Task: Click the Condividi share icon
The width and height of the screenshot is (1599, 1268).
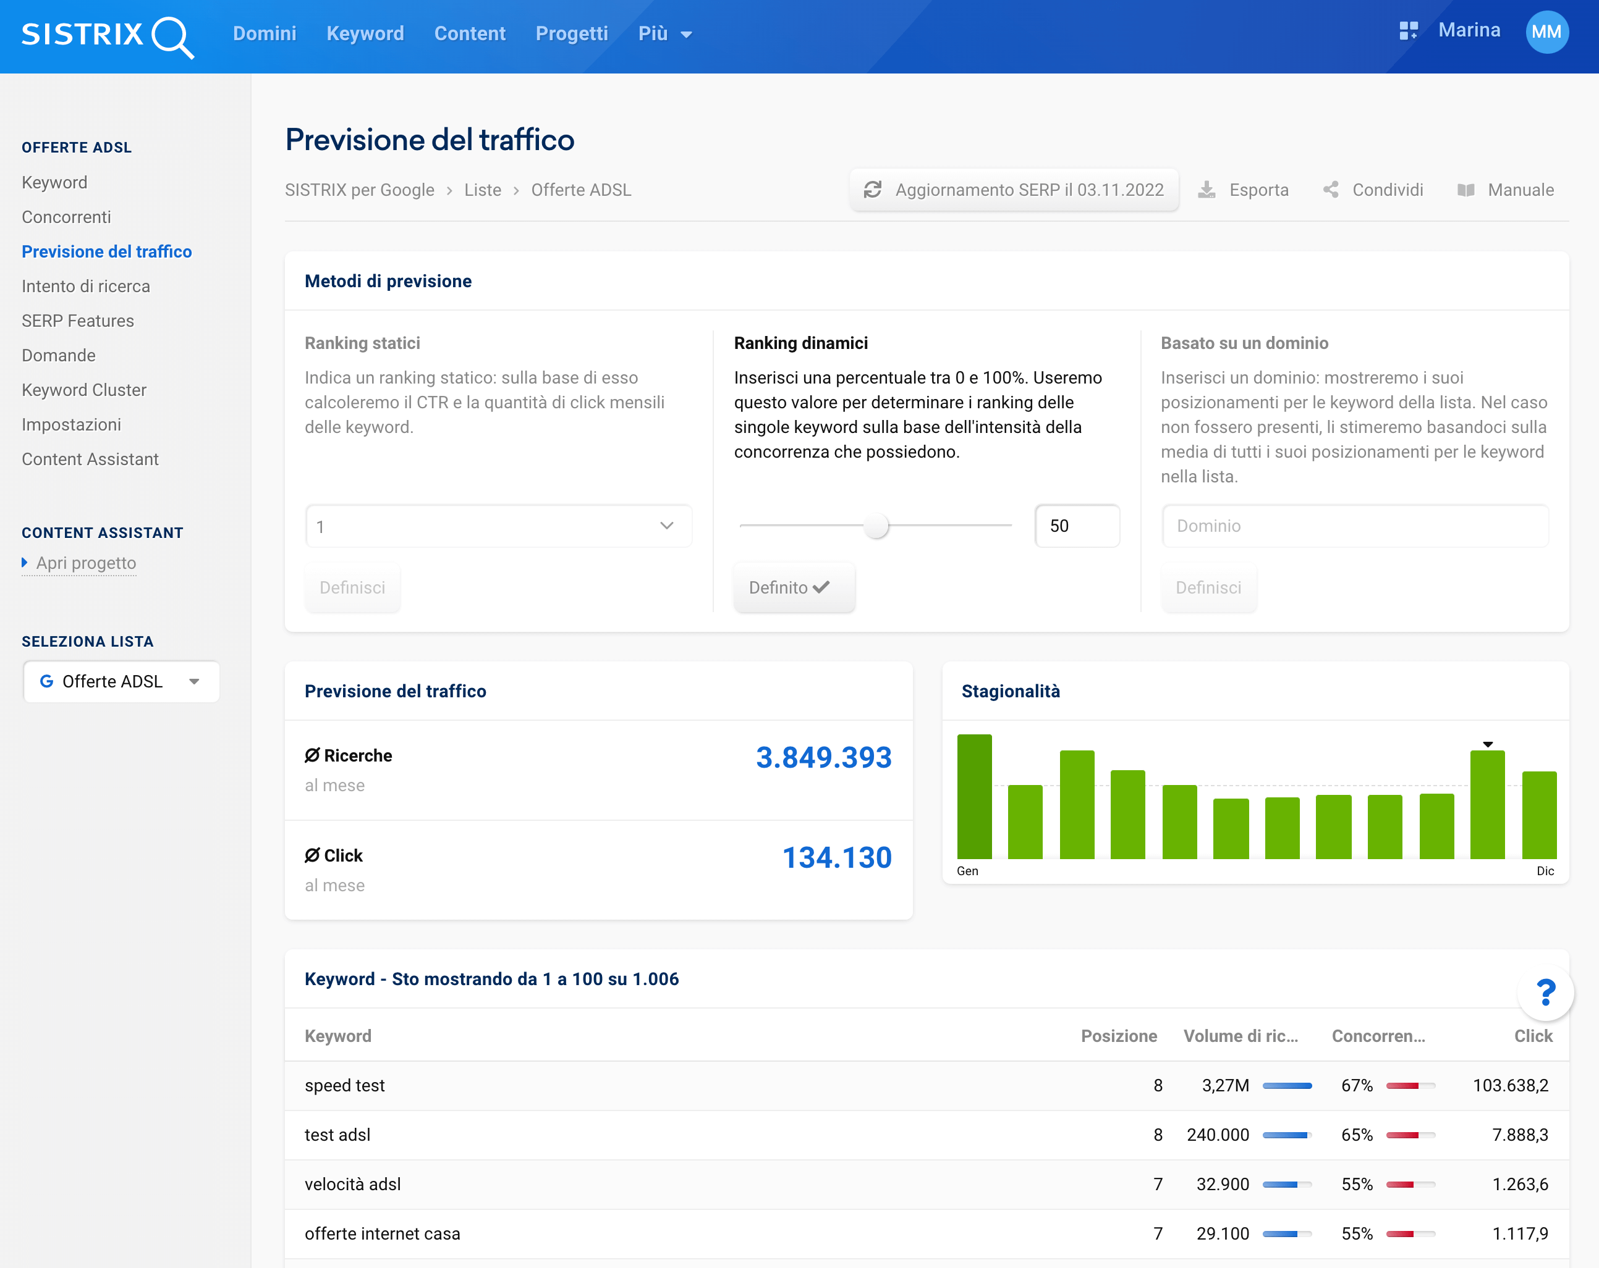Action: [x=1331, y=190]
